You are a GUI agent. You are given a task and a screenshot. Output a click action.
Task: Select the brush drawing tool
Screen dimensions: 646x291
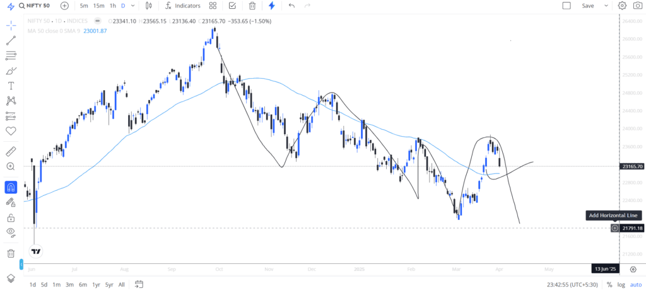[x=11, y=71]
